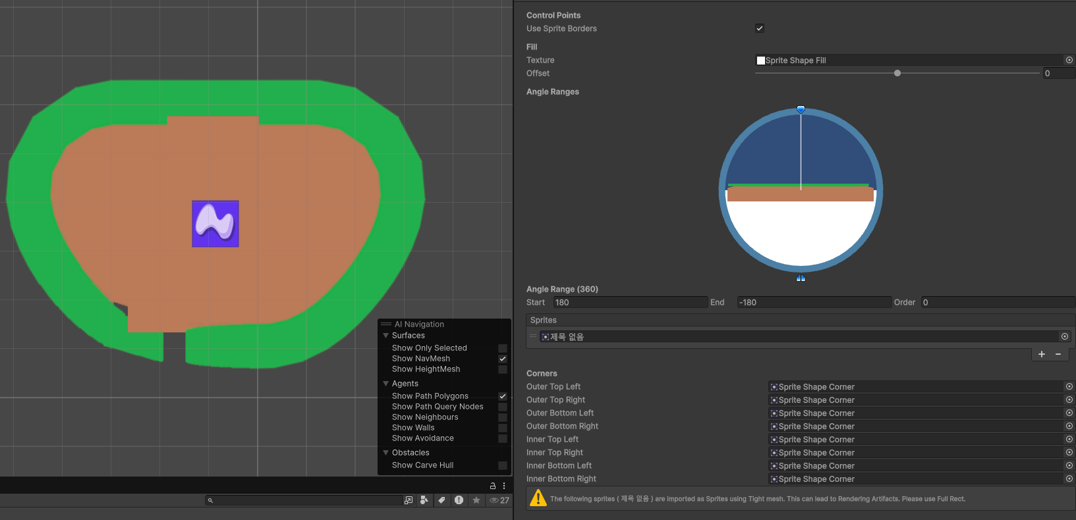Viewport: 1076px width, 520px height.
Task: Click Search by Import Log Type icon
Action: point(459,500)
